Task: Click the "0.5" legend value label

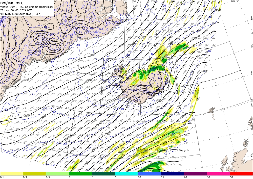Action: click(x=48, y=177)
